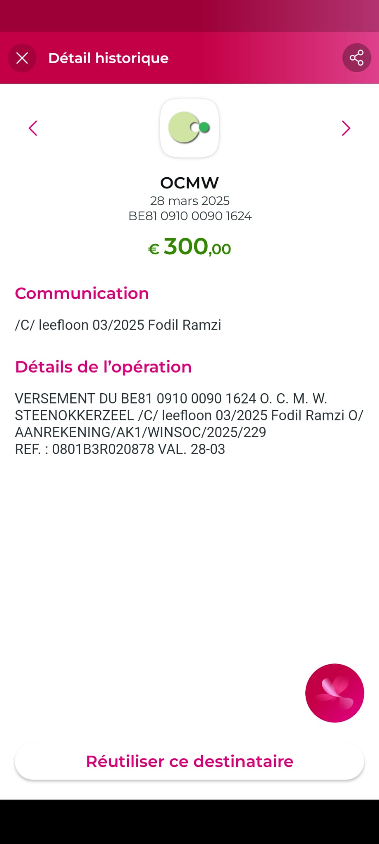Tap the STEENOKKERZEEL details line
This screenshot has width=379, height=844.
click(189, 415)
